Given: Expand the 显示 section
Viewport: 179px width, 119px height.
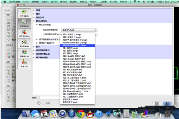Looking at the screenshot, I should (34, 14).
